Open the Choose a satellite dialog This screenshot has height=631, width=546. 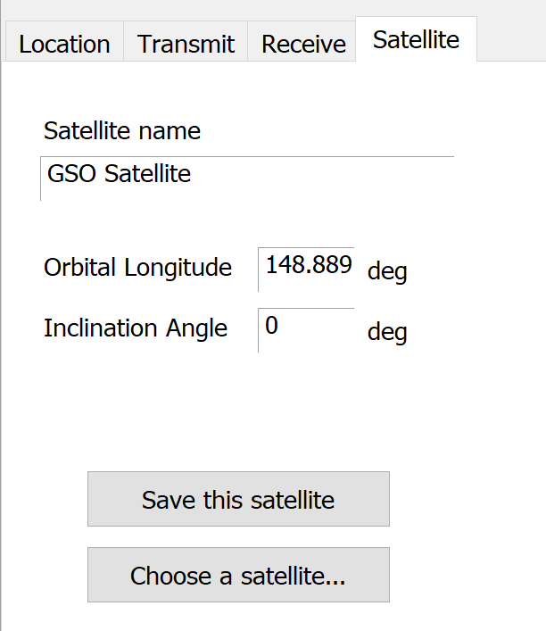[238, 575]
